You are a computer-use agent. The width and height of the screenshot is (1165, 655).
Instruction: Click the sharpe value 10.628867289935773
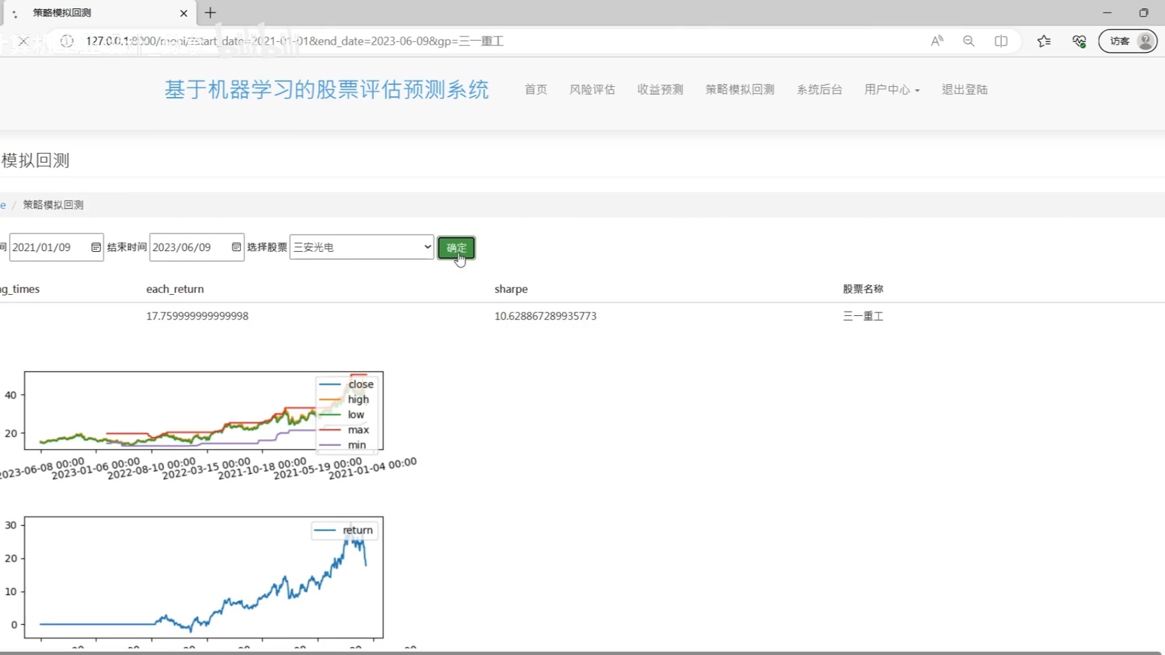(x=546, y=316)
